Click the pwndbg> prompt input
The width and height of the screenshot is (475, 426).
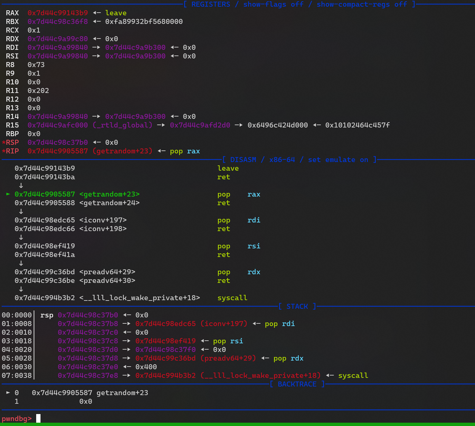tap(38, 418)
